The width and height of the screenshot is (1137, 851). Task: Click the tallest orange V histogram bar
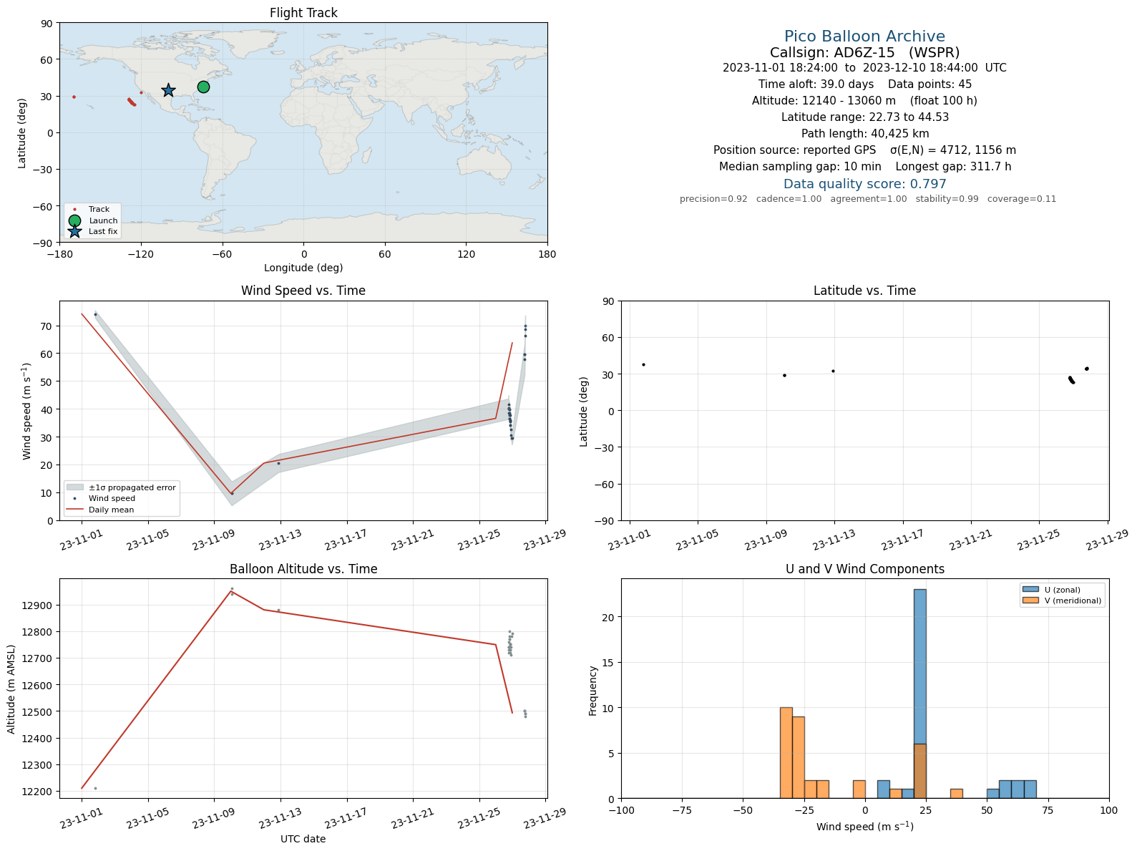coord(786,753)
